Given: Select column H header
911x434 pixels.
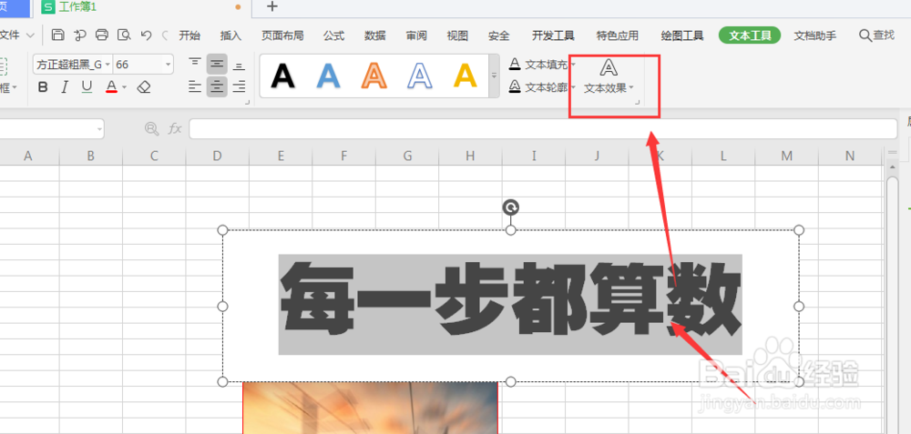Looking at the screenshot, I should click(471, 156).
